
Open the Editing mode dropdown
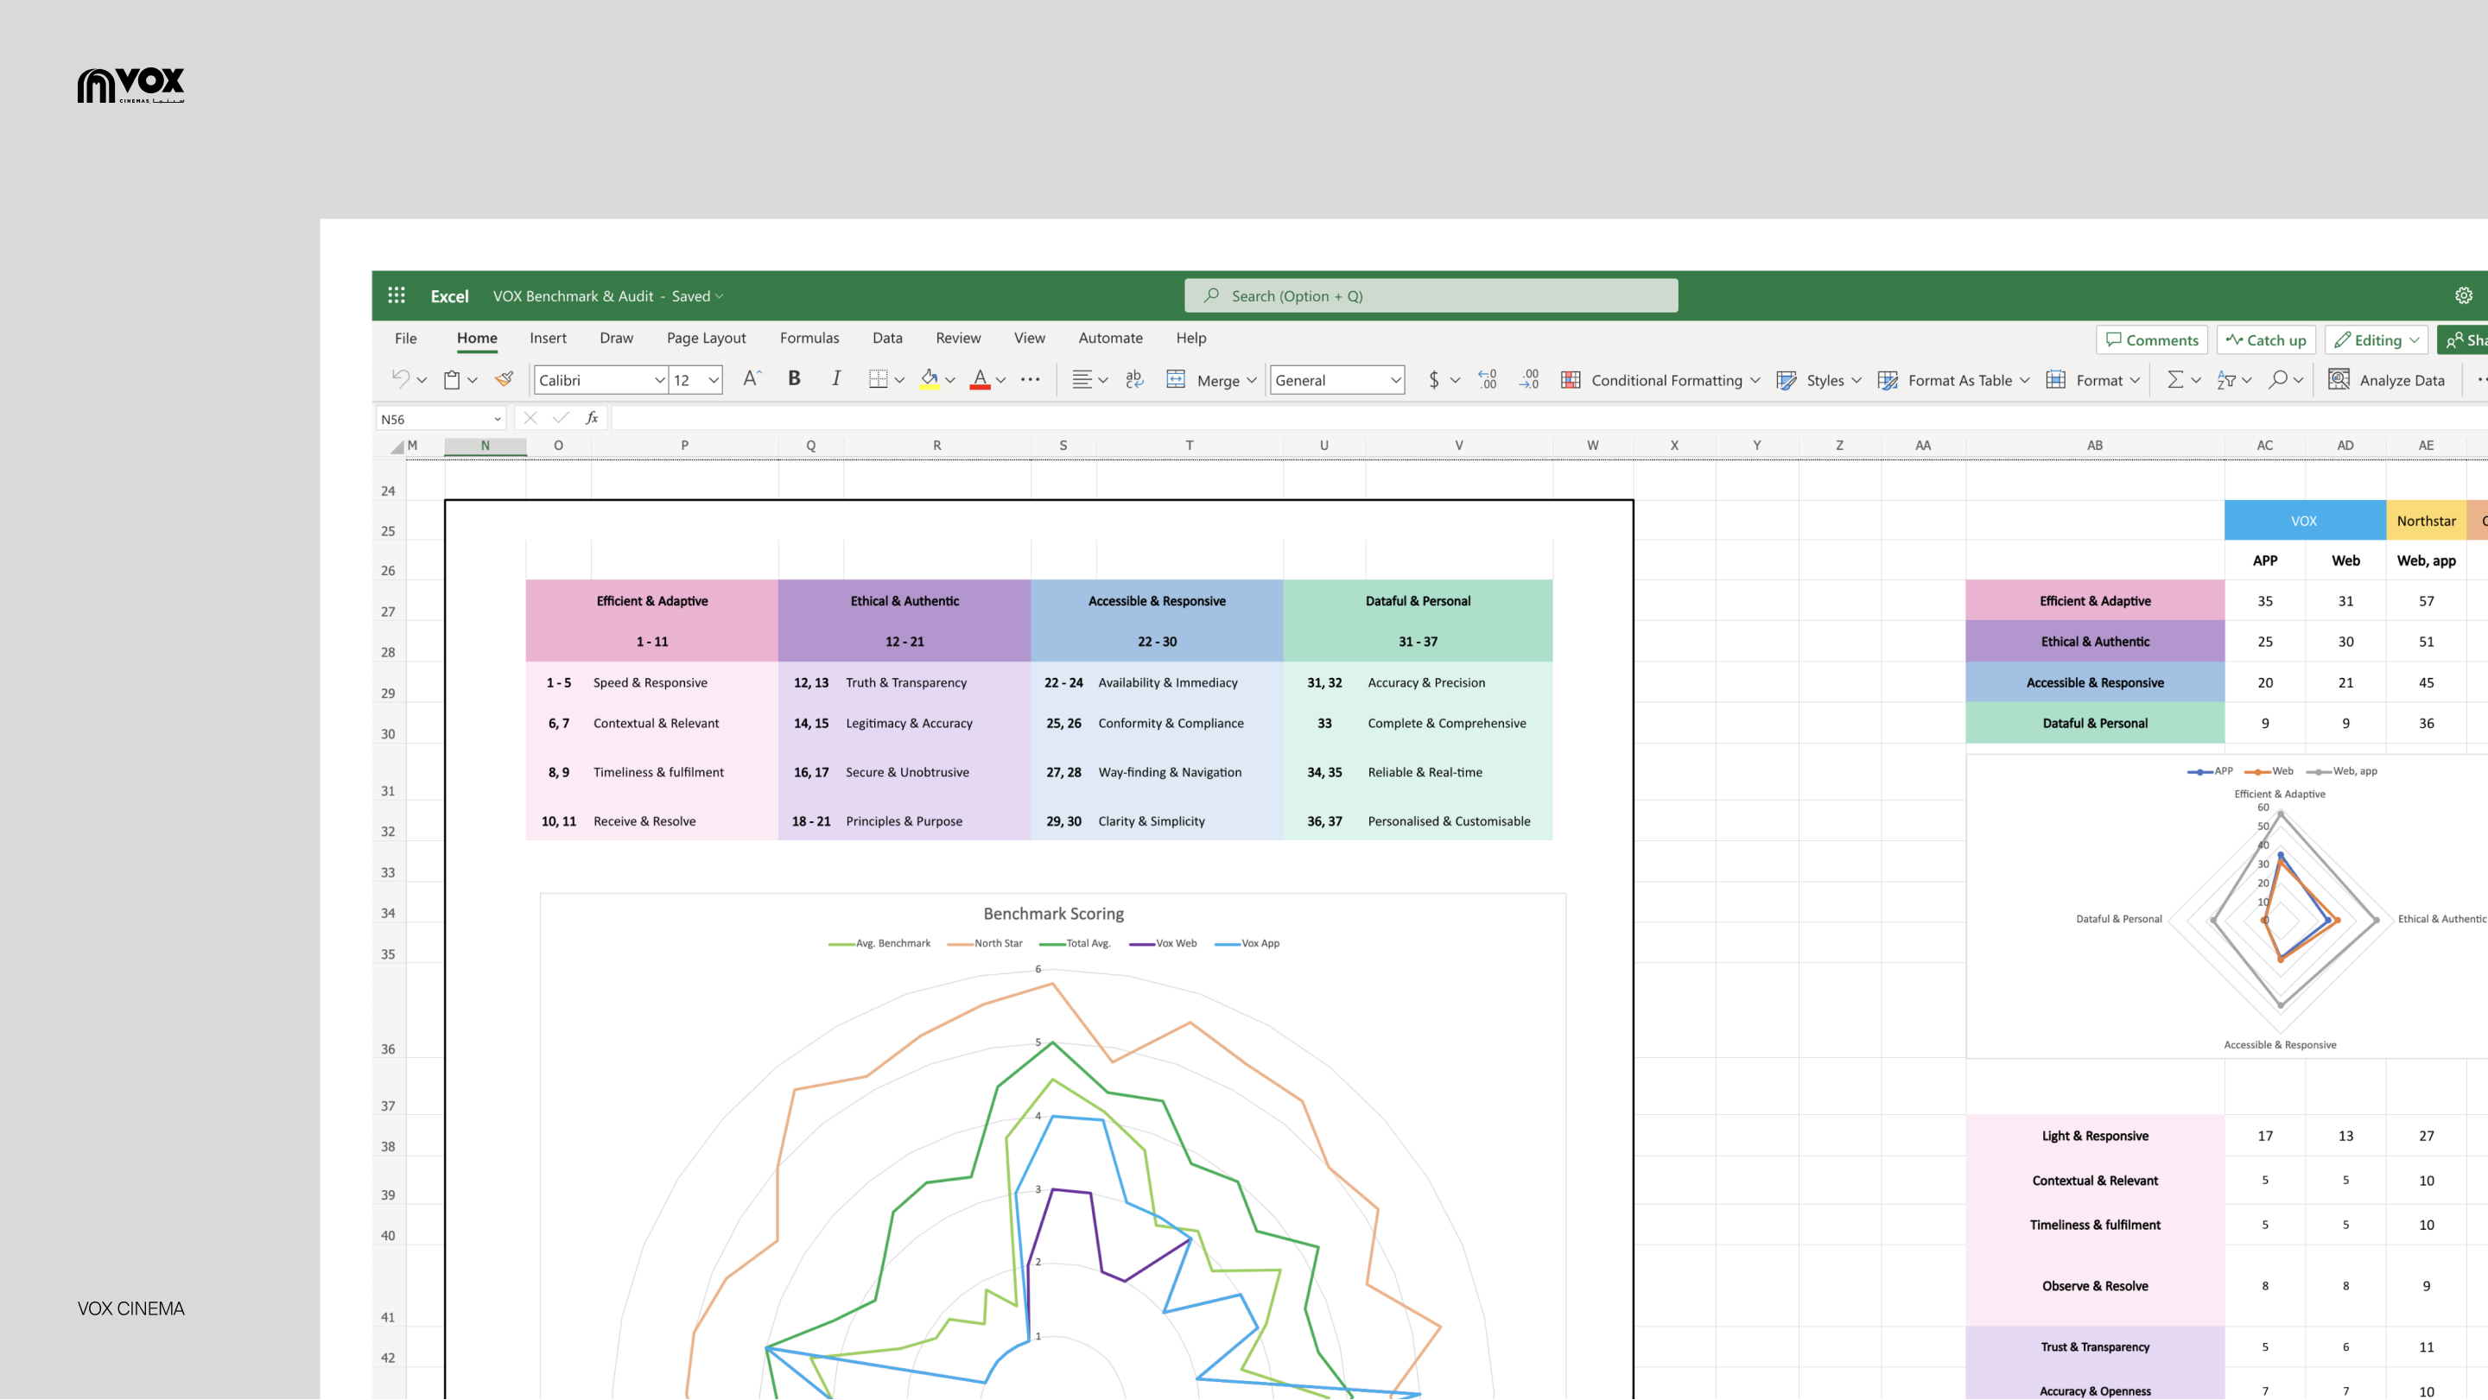click(x=2377, y=340)
